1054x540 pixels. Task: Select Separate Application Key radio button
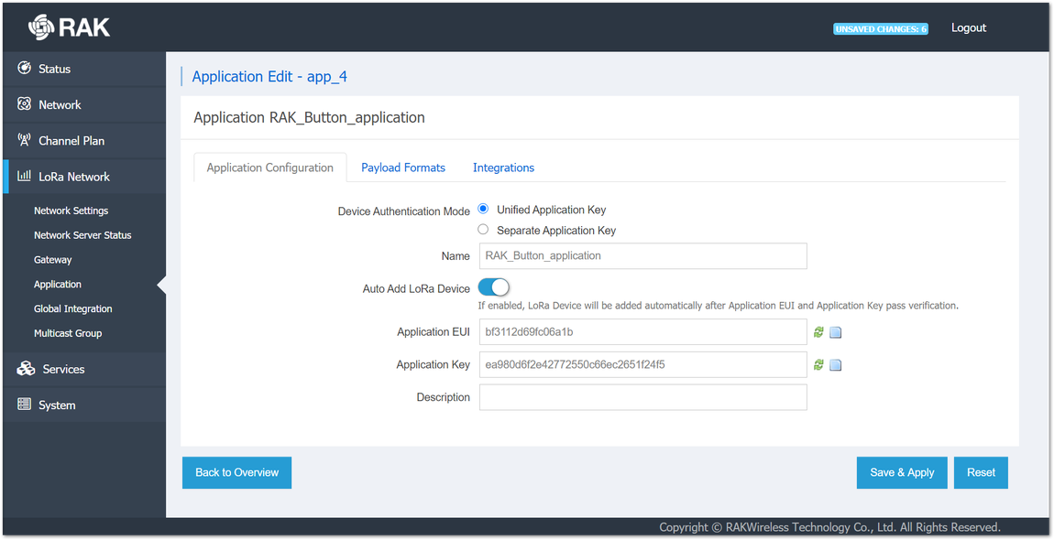pos(483,230)
